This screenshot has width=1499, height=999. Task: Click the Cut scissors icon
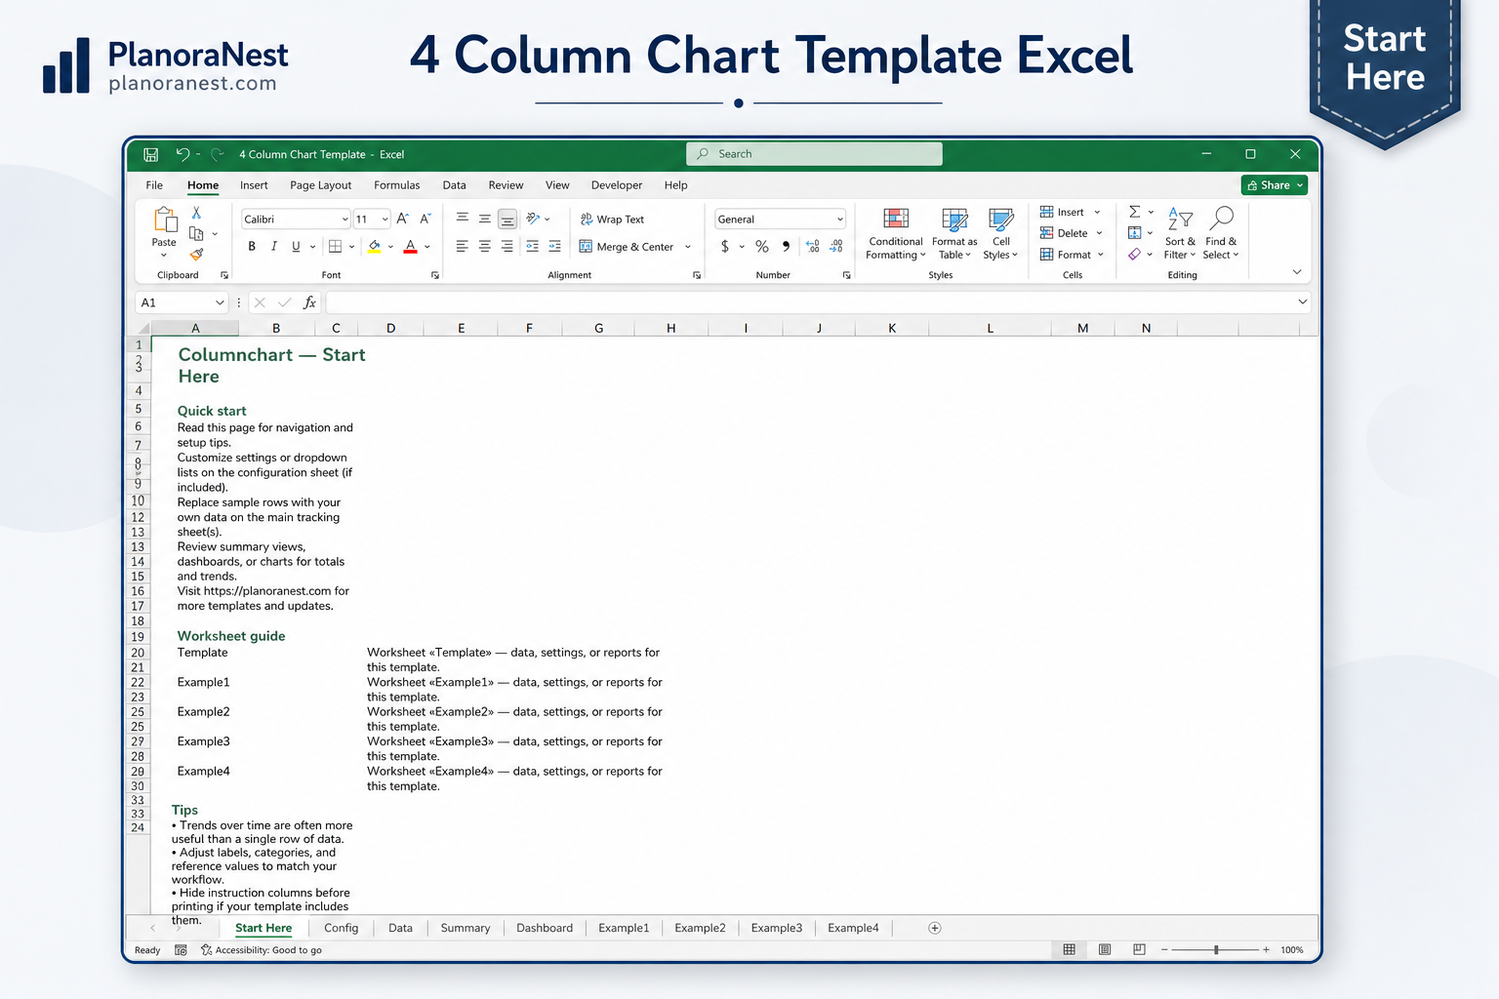tap(196, 213)
